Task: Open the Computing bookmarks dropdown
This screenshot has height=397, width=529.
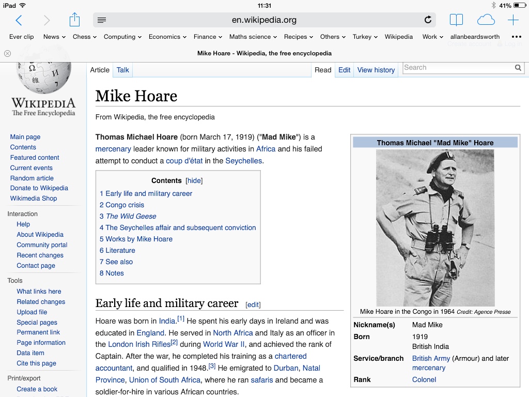Action: [122, 37]
